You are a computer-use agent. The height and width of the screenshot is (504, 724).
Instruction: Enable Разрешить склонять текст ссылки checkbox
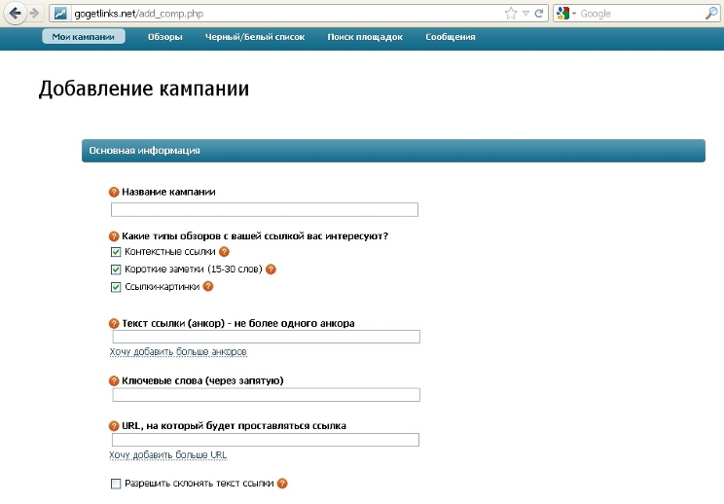(116, 484)
